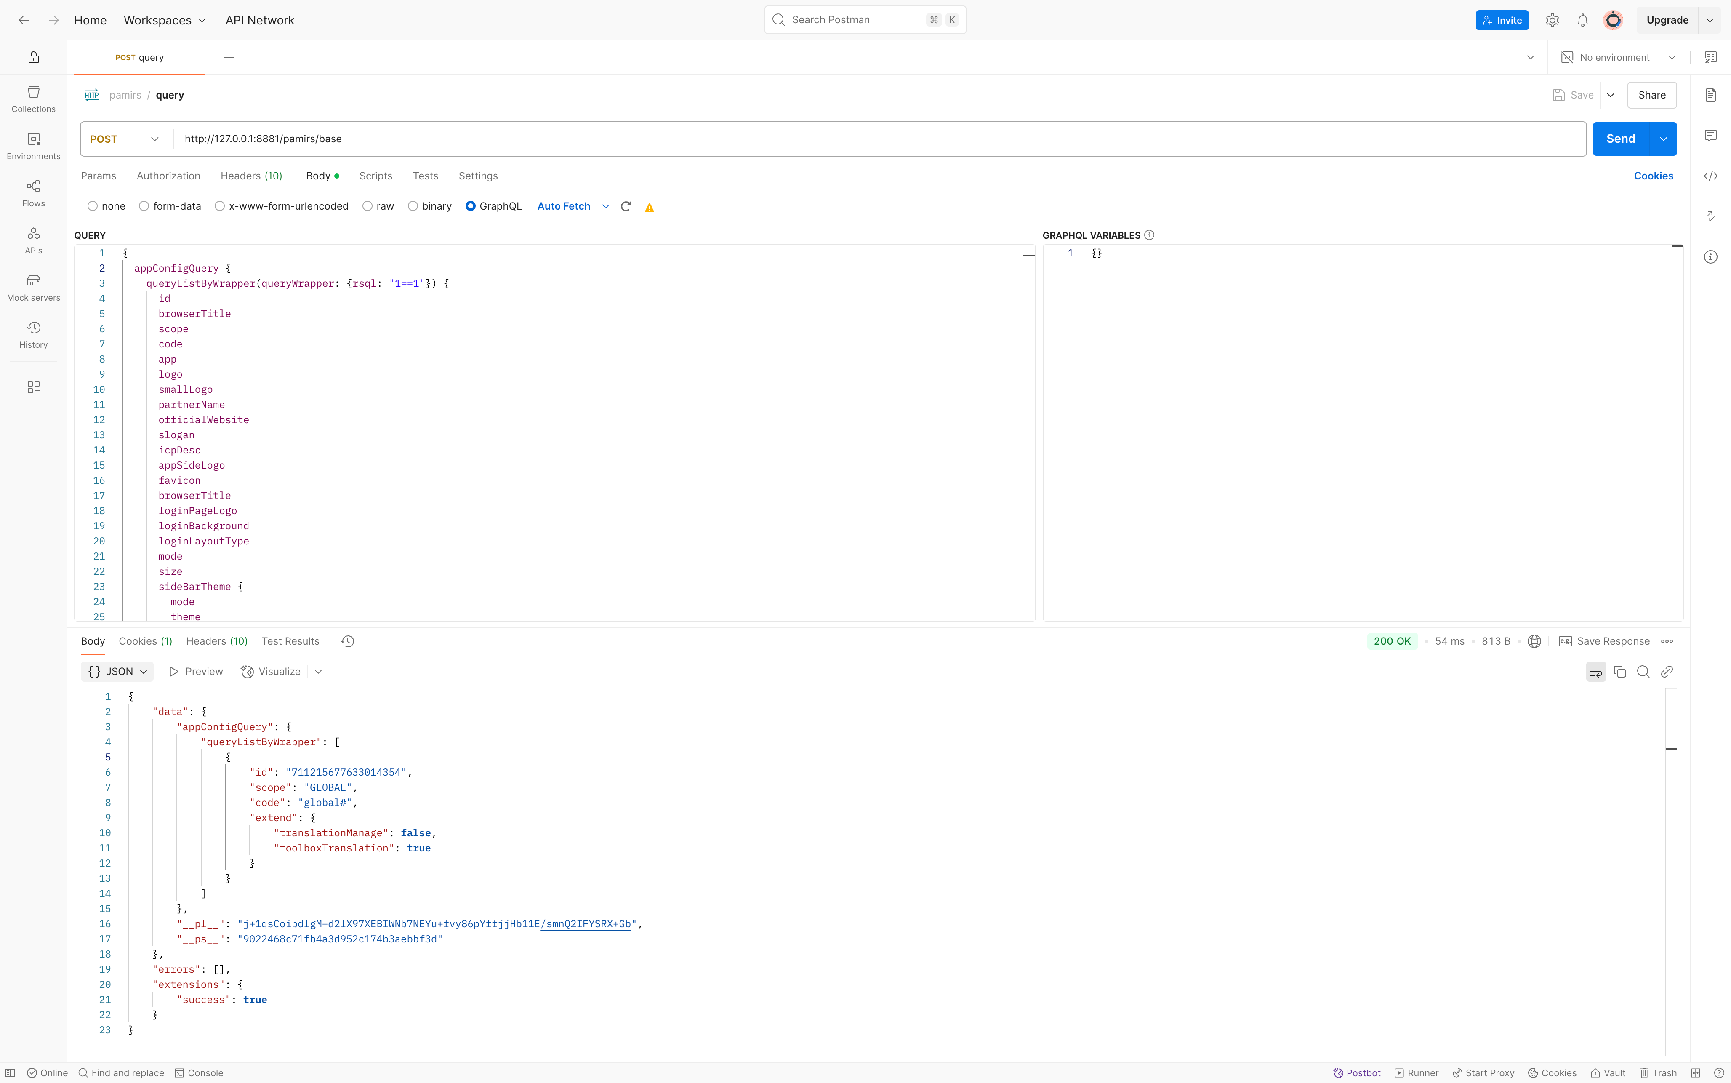
Task: Click the Cookies link
Action: click(x=1653, y=176)
